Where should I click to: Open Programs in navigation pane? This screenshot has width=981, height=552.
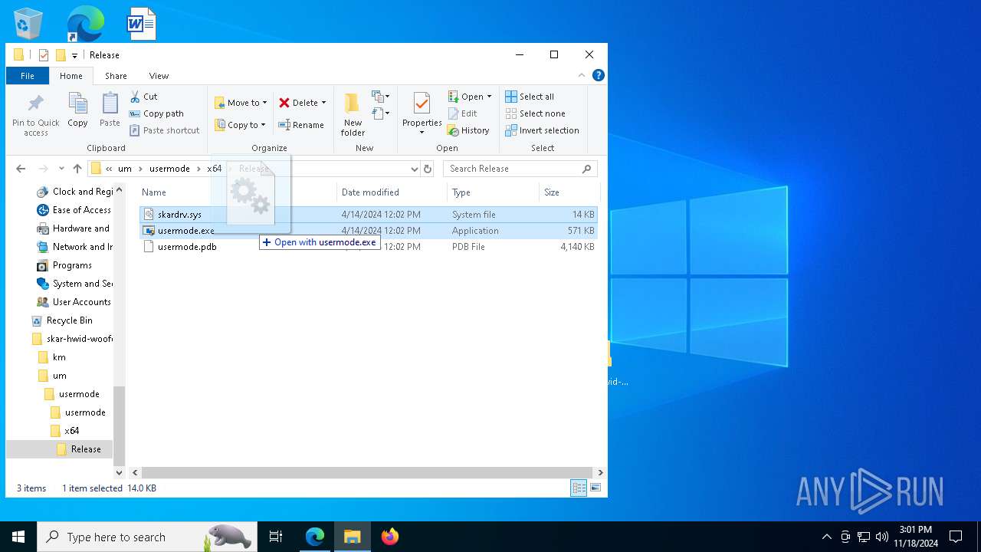coord(64,265)
